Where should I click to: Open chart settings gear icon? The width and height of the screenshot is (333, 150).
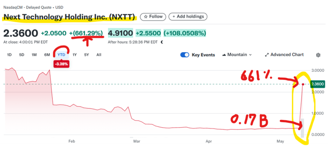pyautogui.click(x=318, y=55)
